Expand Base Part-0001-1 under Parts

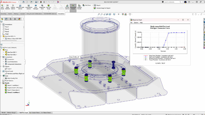[3, 52]
